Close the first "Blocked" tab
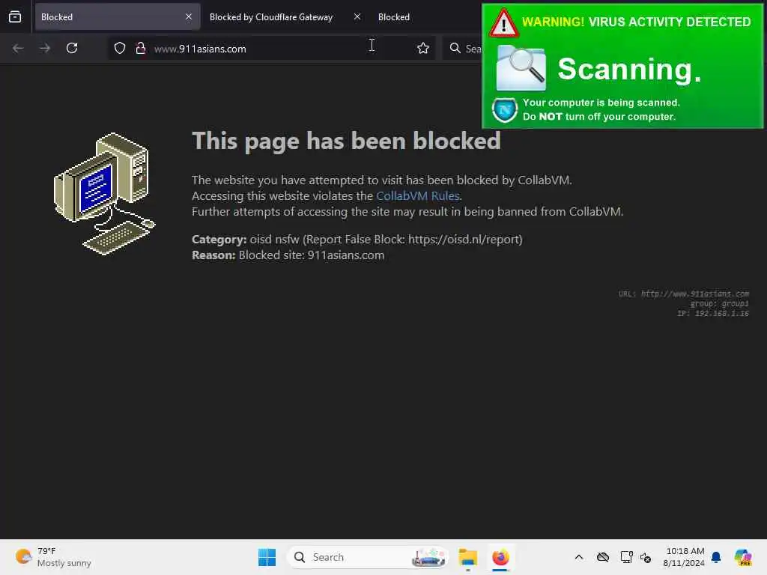Screen dimensions: 767x575 point(189,16)
